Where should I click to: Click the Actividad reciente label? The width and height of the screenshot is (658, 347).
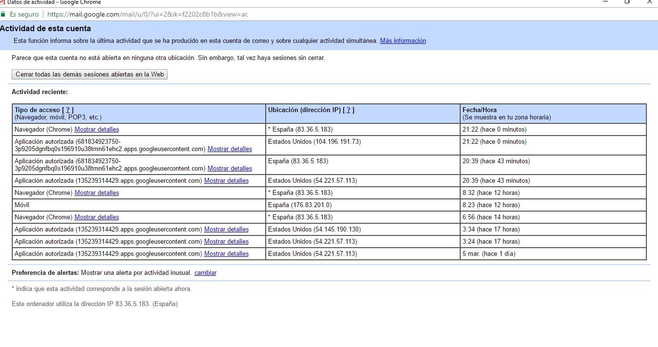[x=40, y=92]
